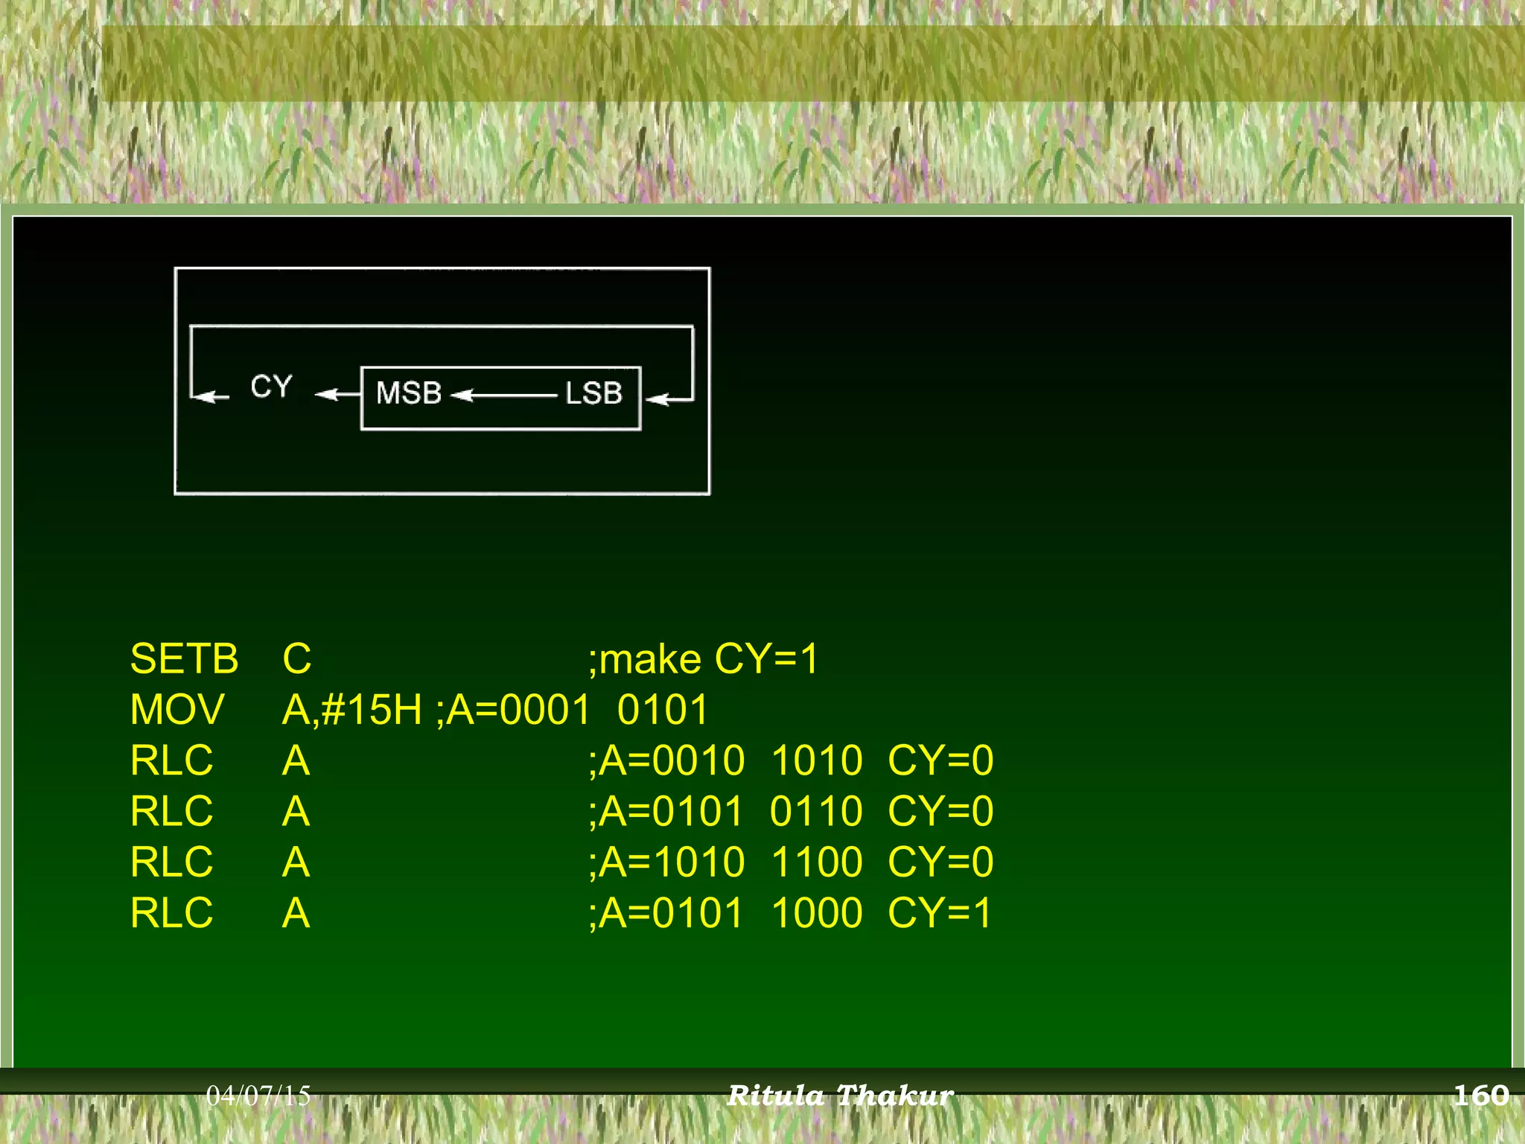Viewport: 1525px width, 1144px height.
Task: Click the 'LSB' label in the diagram
Action: click(593, 393)
